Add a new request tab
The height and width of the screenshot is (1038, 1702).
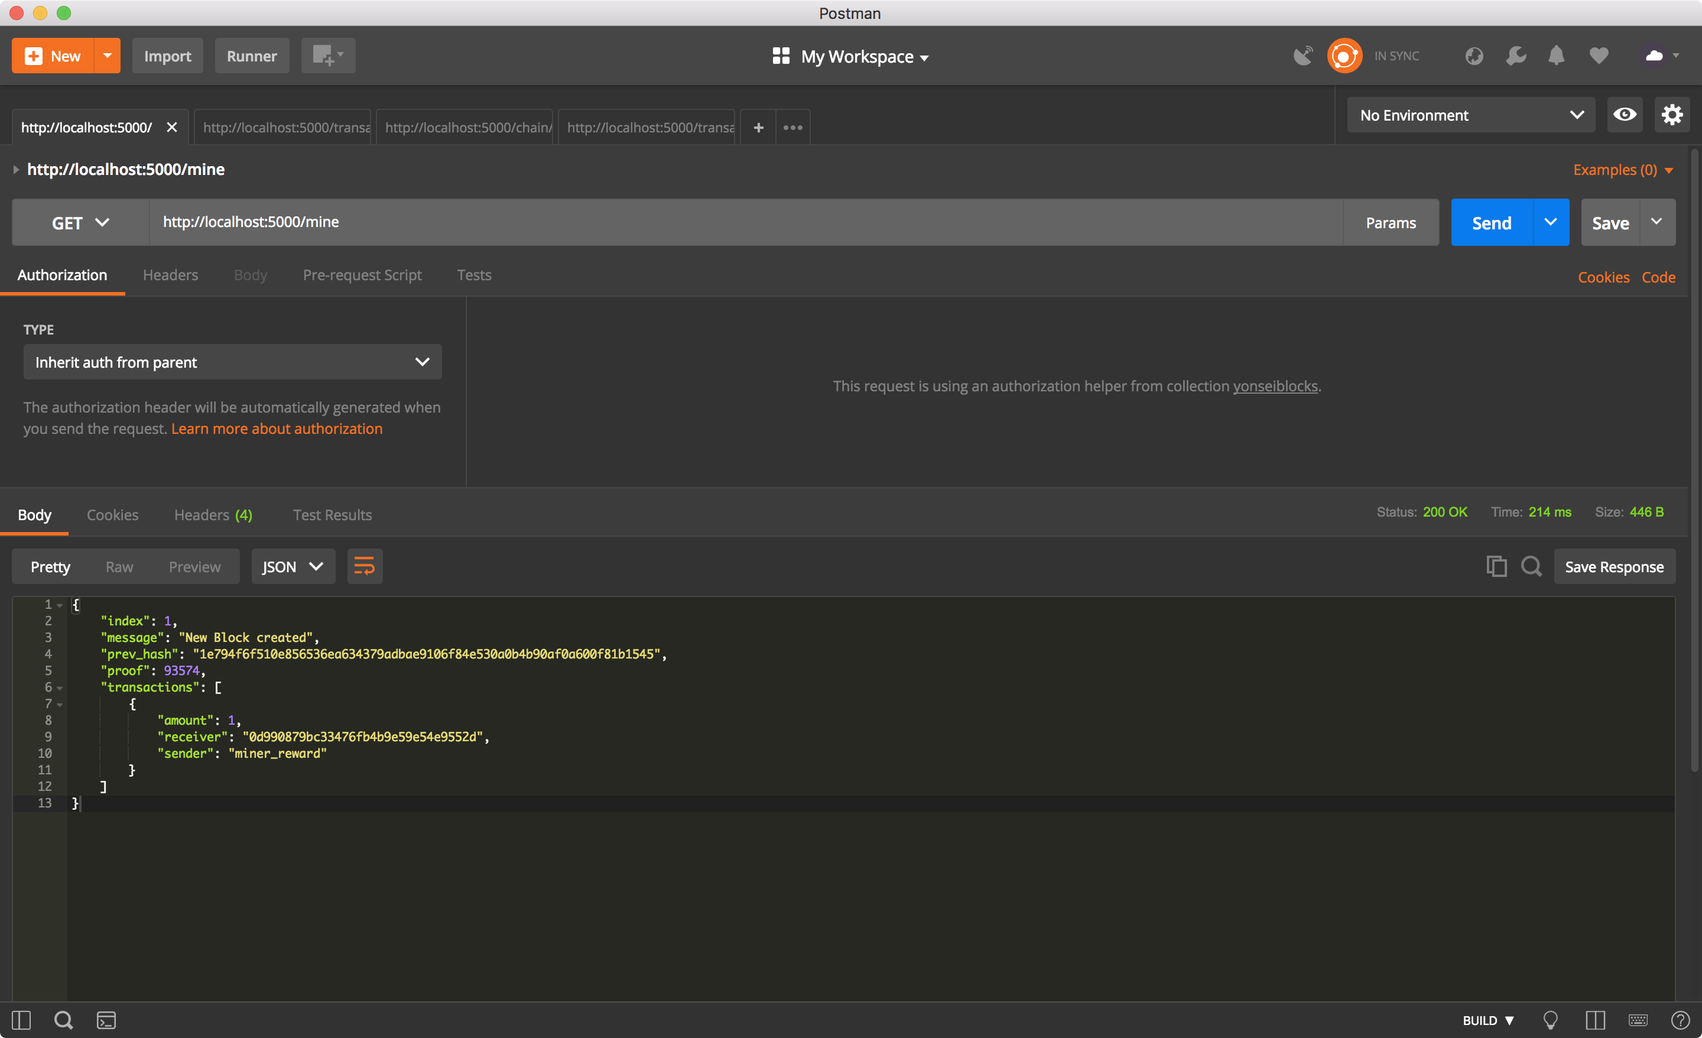coord(758,127)
